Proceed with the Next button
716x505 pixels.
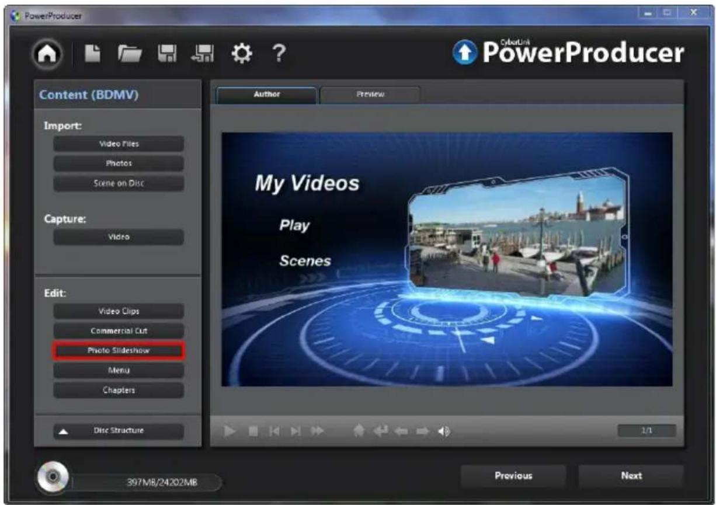click(x=631, y=476)
